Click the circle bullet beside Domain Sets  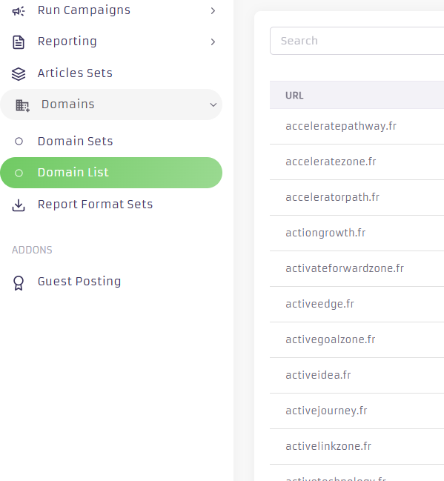(x=19, y=142)
